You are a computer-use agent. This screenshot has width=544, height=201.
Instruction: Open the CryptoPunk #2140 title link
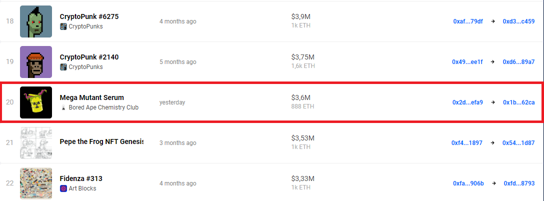pyautogui.click(x=89, y=57)
